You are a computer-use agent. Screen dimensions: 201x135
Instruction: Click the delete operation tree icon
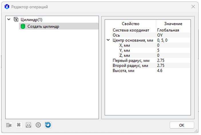pos(9,125)
